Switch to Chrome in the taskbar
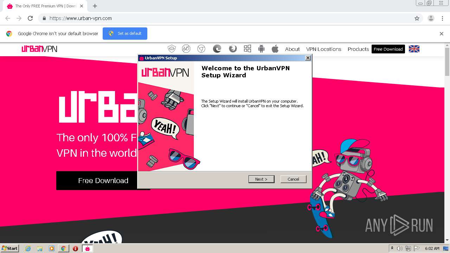Image resolution: width=450 pixels, height=253 pixels. pyautogui.click(x=63, y=248)
